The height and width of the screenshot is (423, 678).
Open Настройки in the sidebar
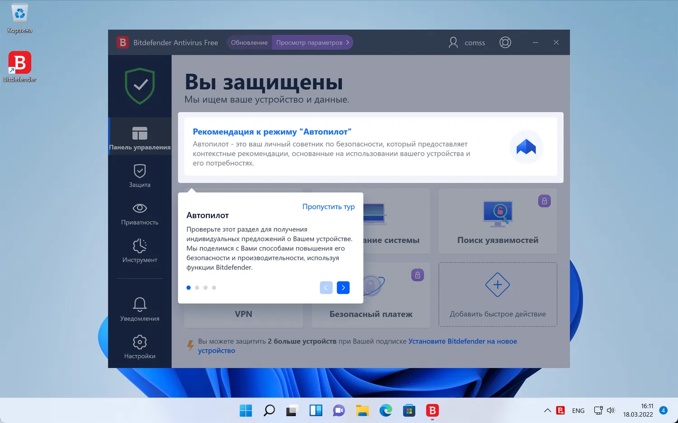coord(140,347)
